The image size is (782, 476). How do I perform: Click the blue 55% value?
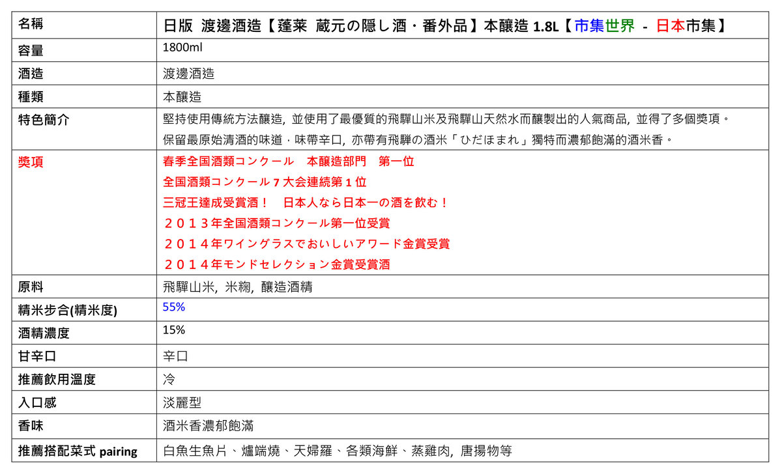point(174,307)
